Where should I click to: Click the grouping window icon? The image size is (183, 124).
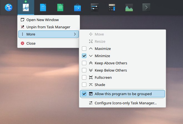[x=91, y=94]
